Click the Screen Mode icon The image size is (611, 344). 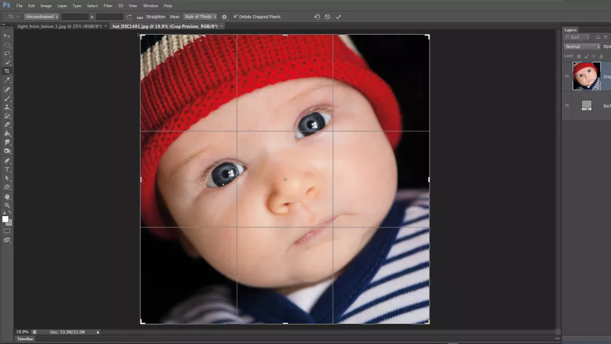pos(7,240)
